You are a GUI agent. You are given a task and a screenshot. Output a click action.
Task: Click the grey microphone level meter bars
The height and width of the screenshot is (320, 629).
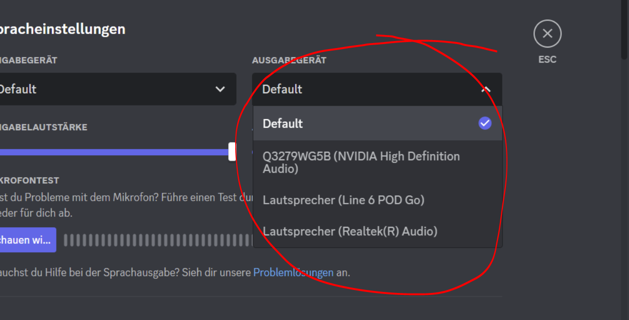[159, 240]
